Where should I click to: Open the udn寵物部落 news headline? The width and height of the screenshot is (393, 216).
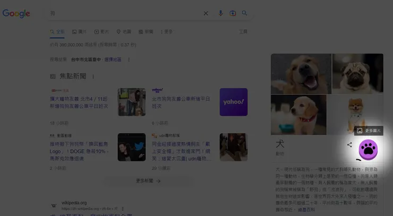click(181, 151)
